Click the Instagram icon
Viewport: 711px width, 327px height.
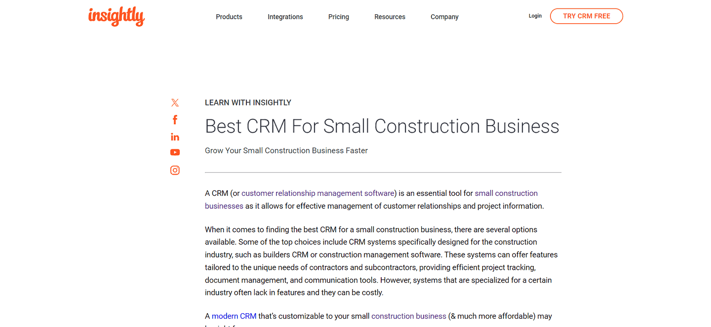[175, 170]
